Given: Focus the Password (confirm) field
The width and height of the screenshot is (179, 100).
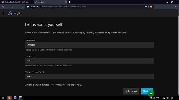Looking at the screenshot, I should [89, 77].
